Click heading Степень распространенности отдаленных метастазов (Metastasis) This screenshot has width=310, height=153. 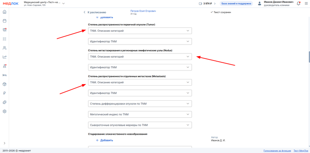click(x=127, y=76)
